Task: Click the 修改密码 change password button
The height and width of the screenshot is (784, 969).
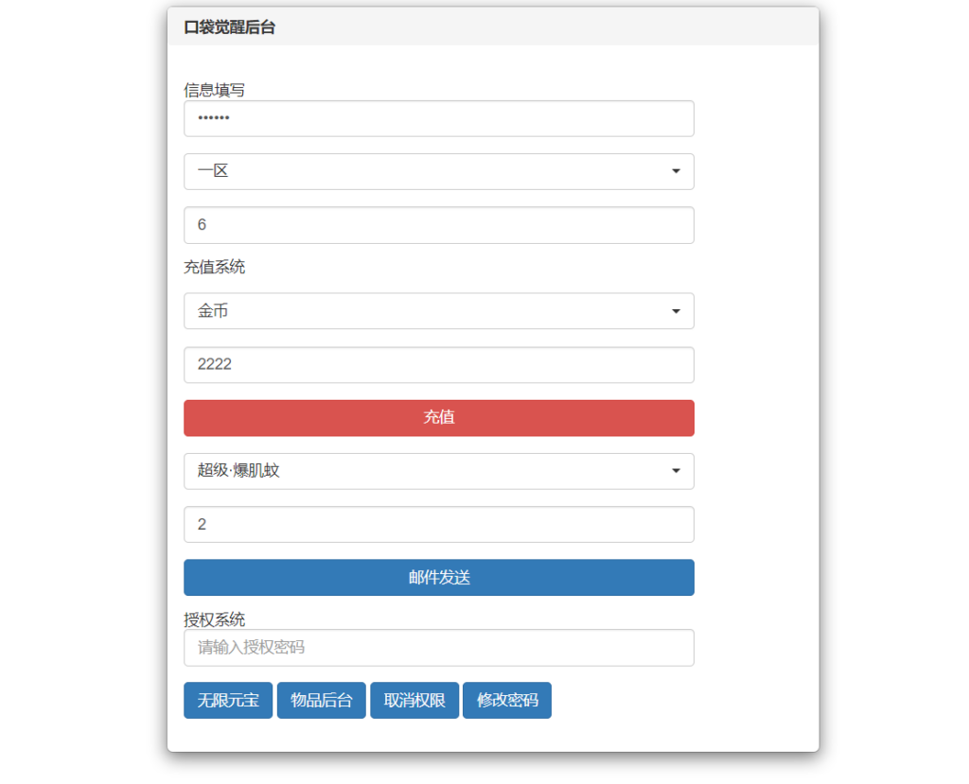Action: tap(507, 700)
